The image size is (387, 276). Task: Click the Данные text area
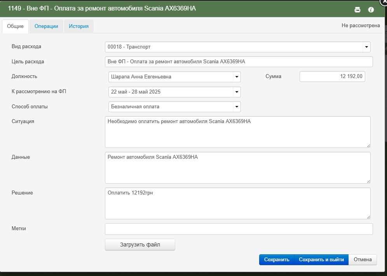click(238, 168)
